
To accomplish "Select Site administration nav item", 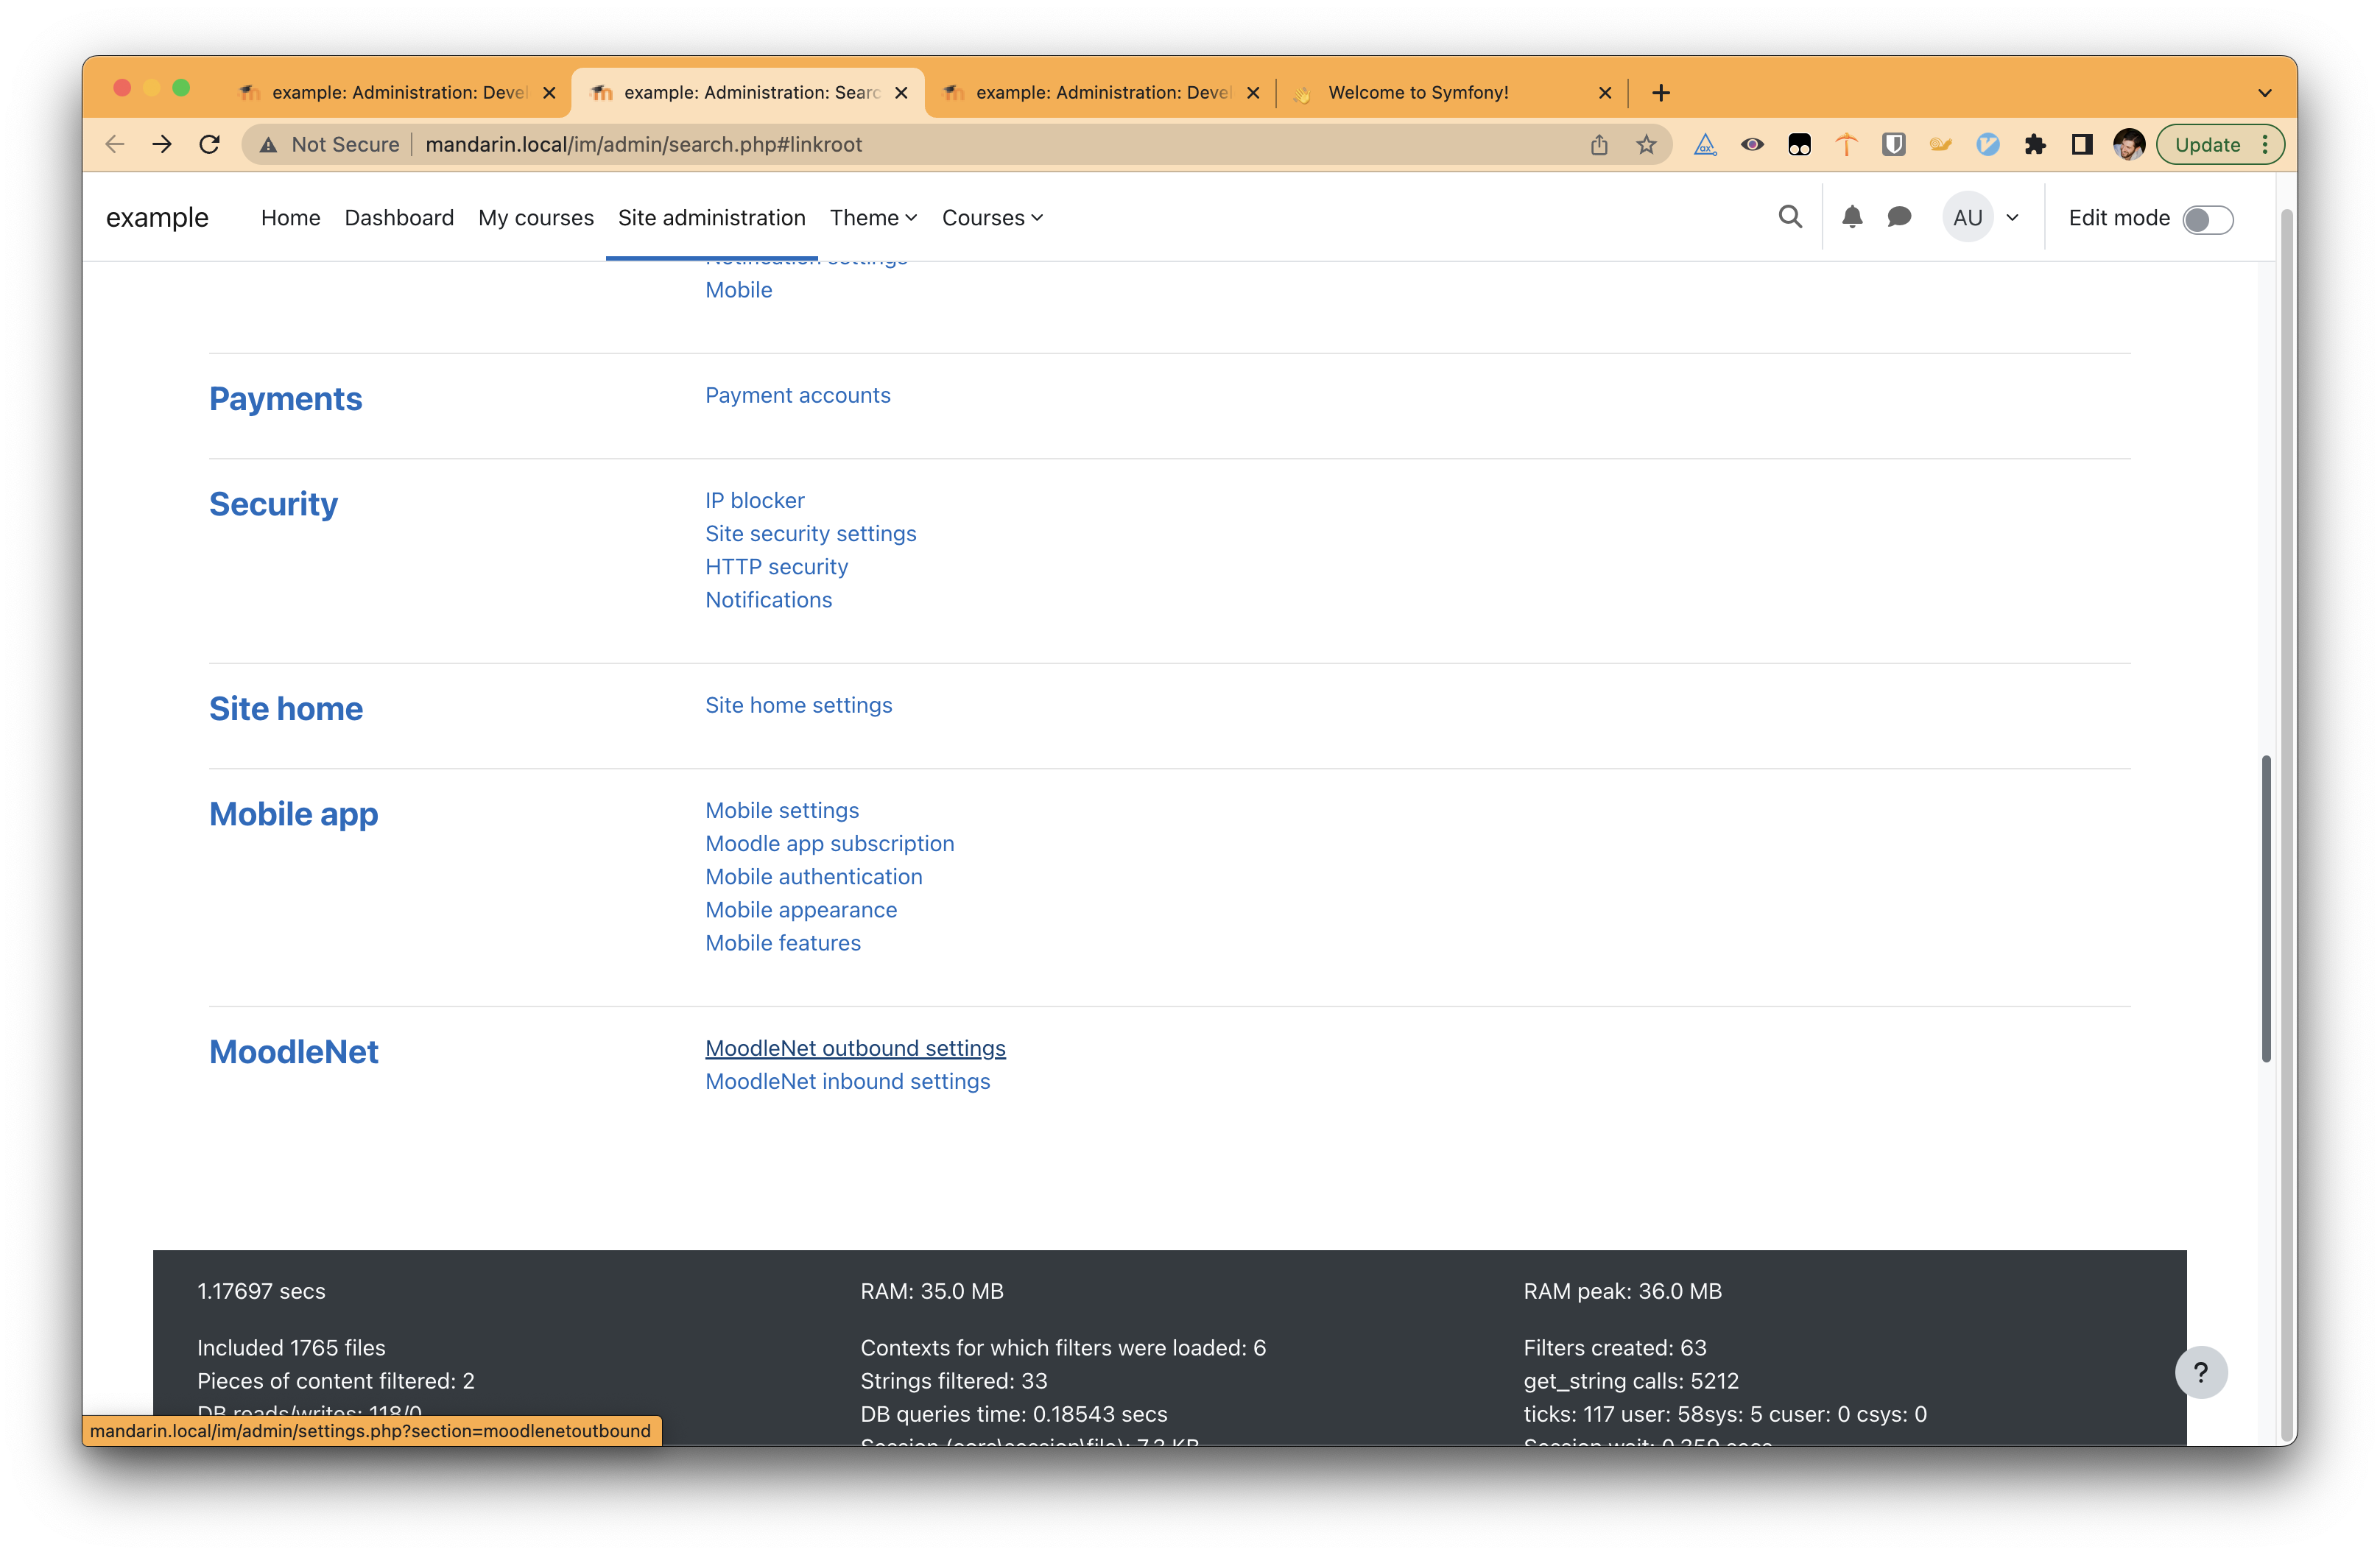I will (711, 217).
